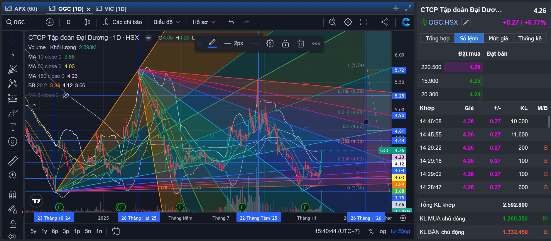551x241 pixels.
Task: Open the Hồ sơ dropdown
Action: pos(204,22)
